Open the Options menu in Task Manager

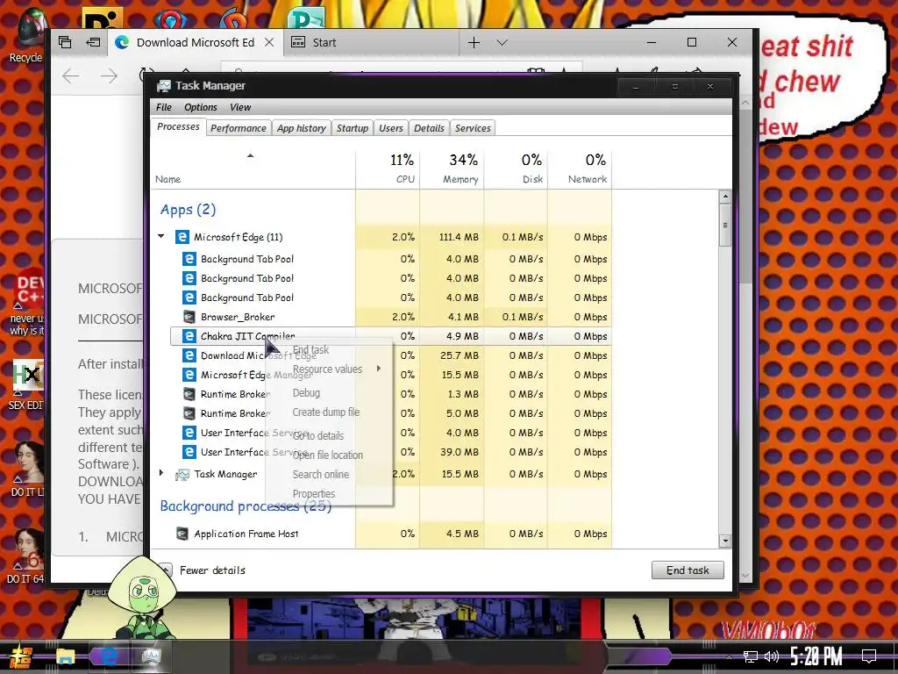tap(201, 107)
